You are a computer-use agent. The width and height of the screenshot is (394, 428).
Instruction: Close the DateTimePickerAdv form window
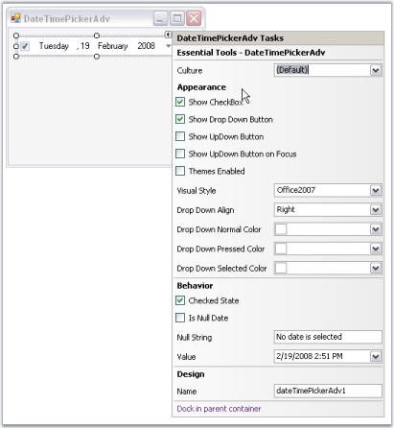[x=194, y=18]
